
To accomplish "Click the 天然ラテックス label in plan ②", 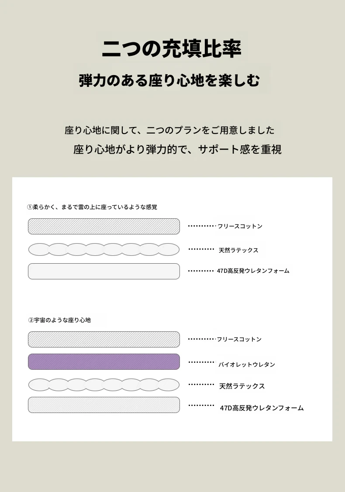I will (x=242, y=386).
